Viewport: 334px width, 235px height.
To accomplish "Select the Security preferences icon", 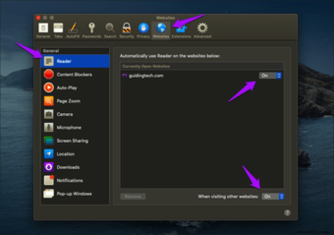I will (126, 29).
